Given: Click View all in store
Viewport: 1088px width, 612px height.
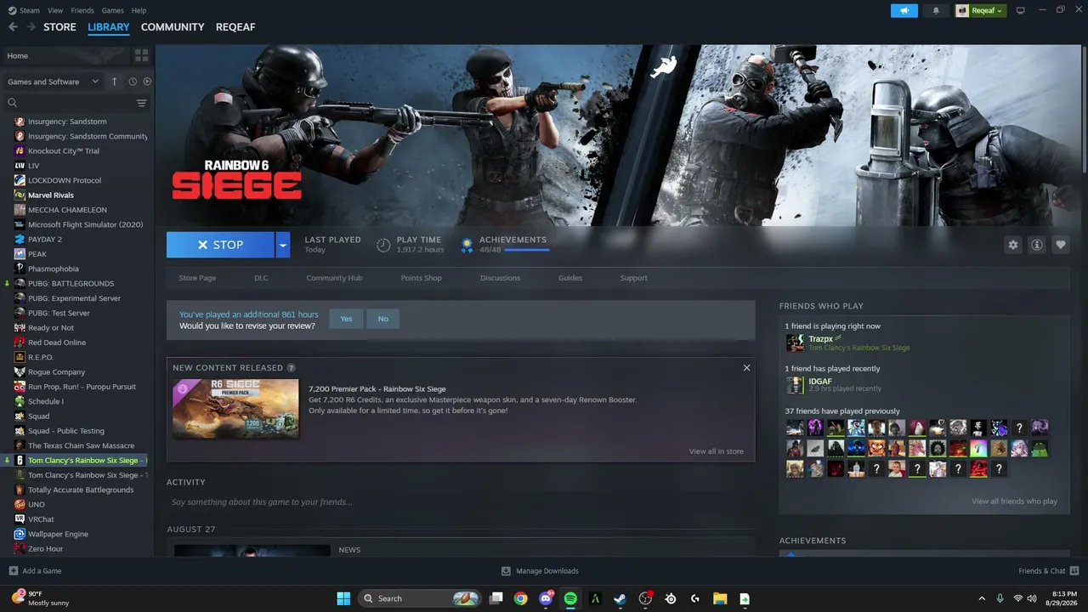Looking at the screenshot, I should coord(716,451).
